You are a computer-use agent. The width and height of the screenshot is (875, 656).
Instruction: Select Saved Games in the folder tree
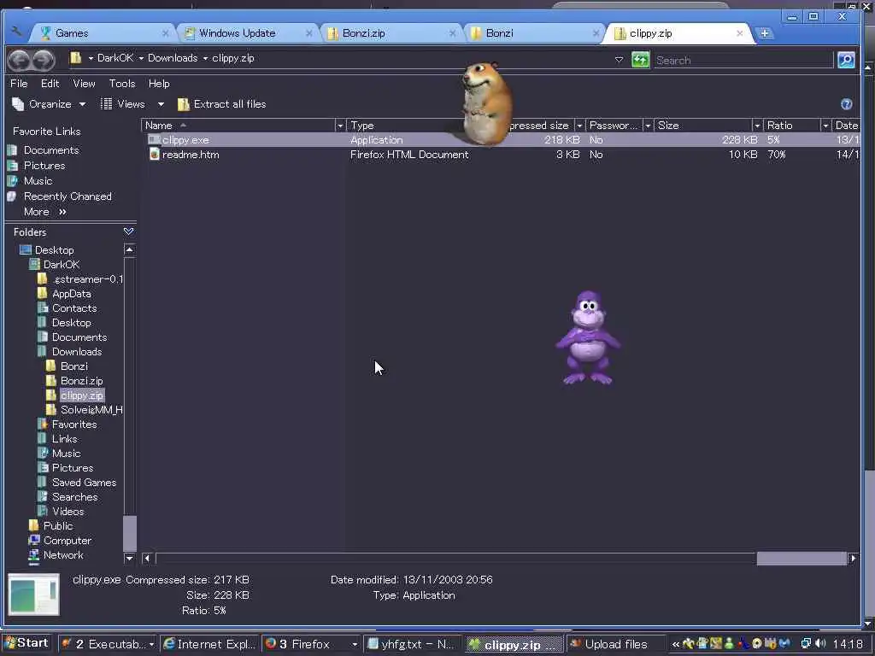click(84, 483)
